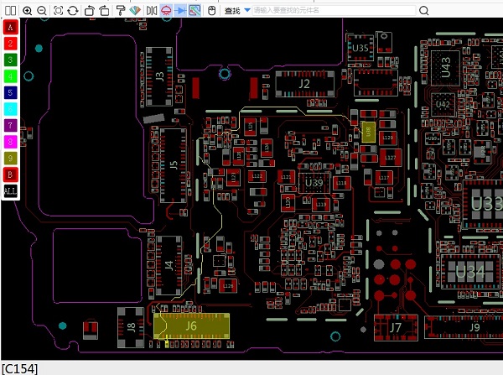Click the search magnifier button
Viewport: 503px width, 375px height.
423,11
